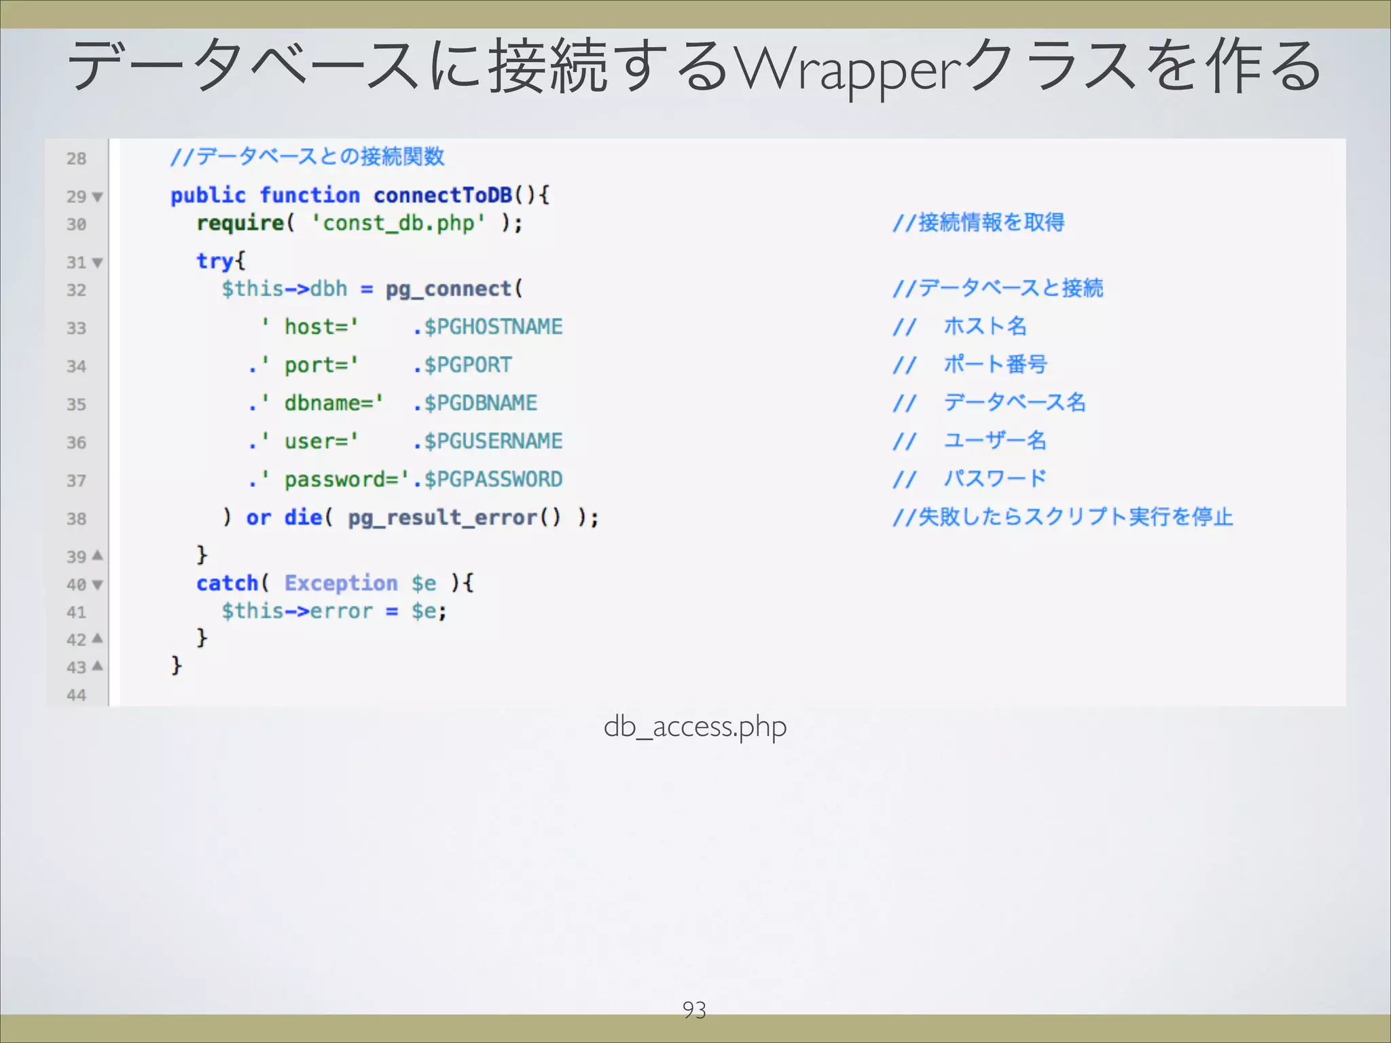1391x1043 pixels.
Task: Click the パスワード comment
Action: [x=995, y=479]
